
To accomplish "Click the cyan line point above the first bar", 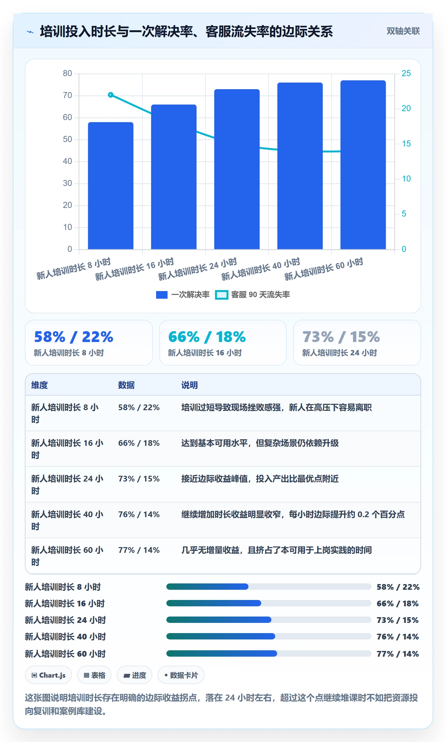I will pyautogui.click(x=111, y=95).
